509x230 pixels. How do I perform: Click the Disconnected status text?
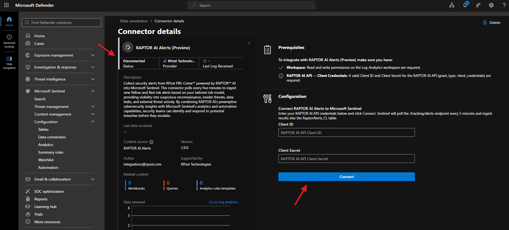134,61
